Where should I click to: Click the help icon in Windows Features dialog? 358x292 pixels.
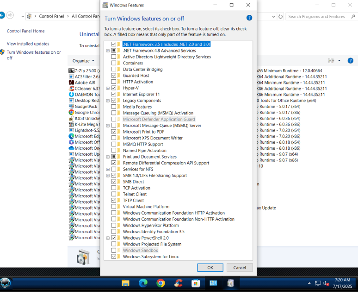point(249,18)
